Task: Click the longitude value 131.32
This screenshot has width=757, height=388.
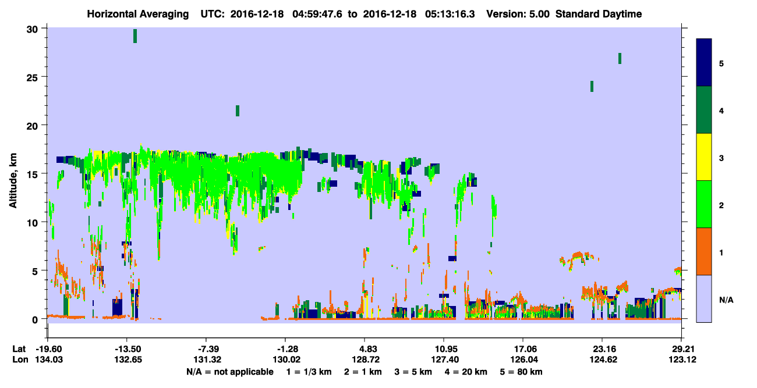Action: point(206,359)
